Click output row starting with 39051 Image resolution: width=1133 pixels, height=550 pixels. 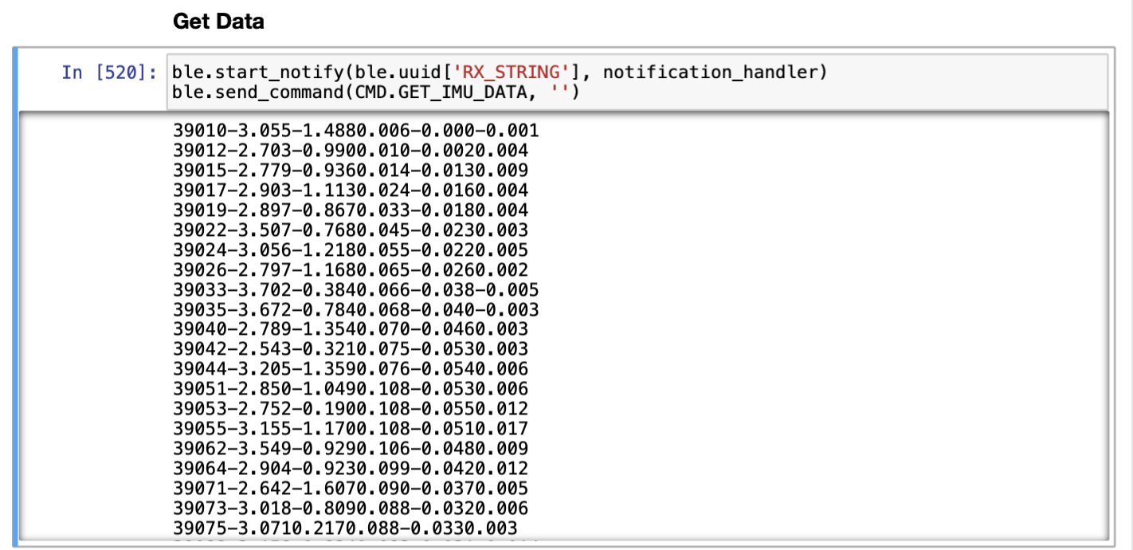(x=351, y=389)
